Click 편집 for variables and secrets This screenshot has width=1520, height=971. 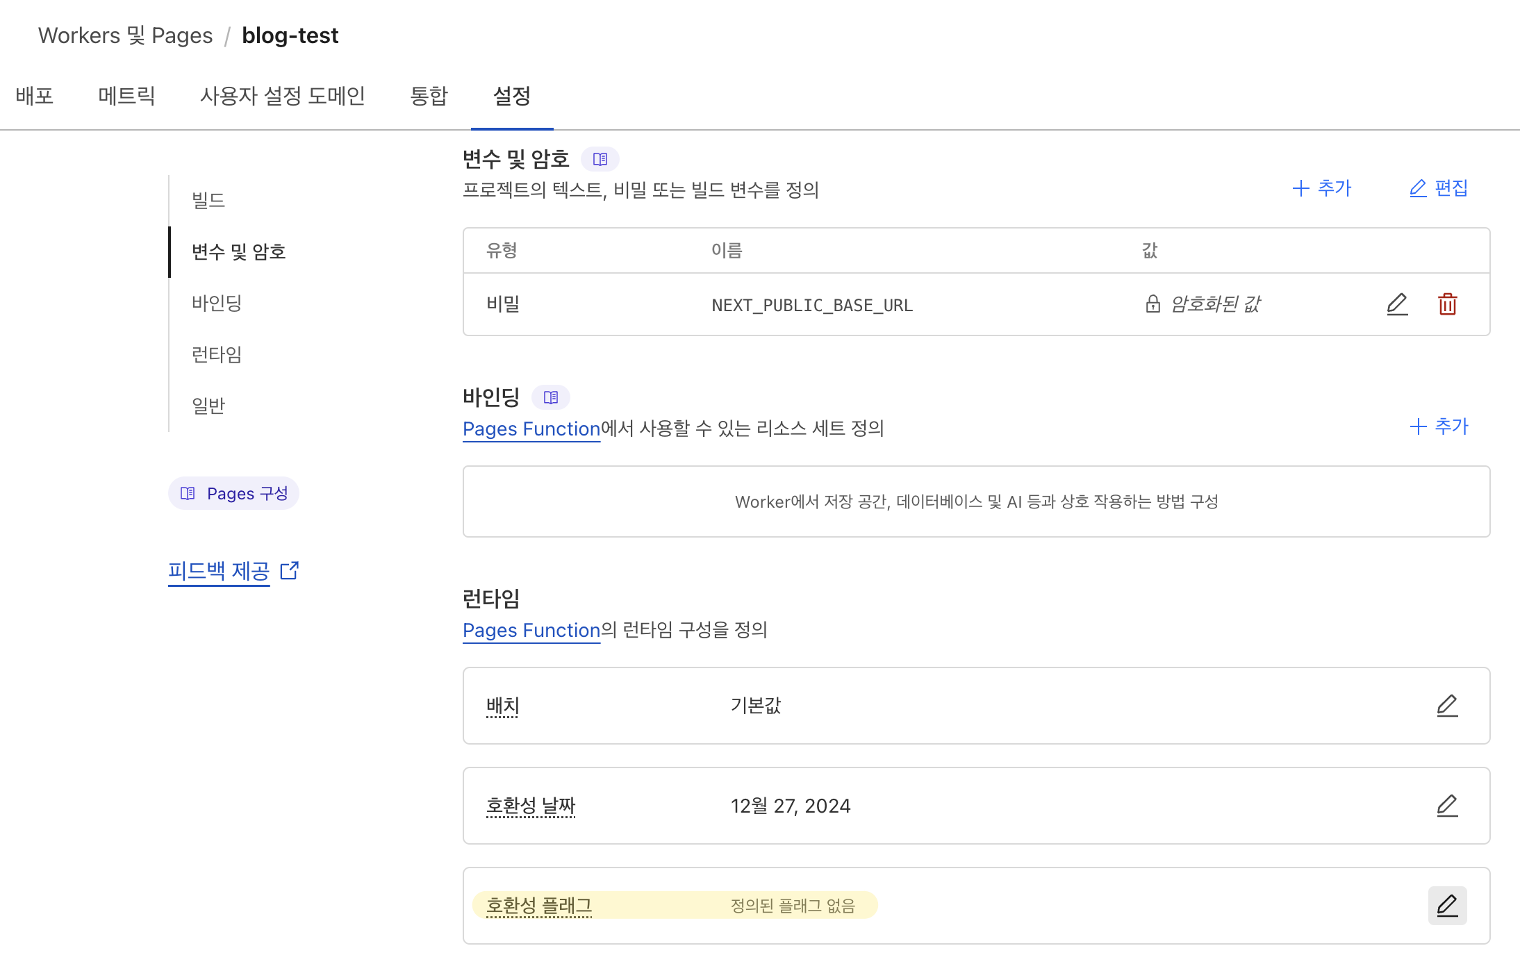click(1439, 188)
